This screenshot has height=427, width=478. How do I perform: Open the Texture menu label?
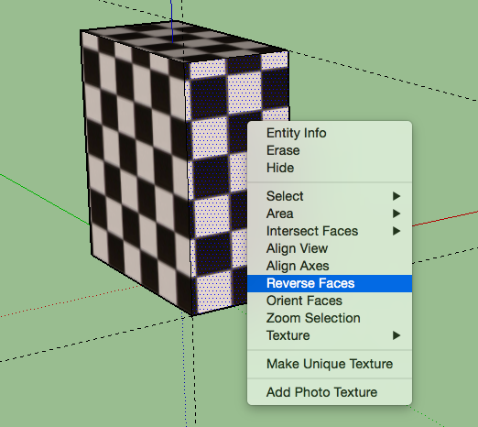(x=288, y=335)
